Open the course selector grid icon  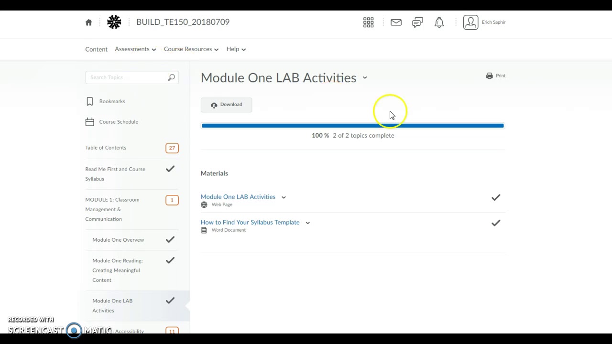coord(368,22)
